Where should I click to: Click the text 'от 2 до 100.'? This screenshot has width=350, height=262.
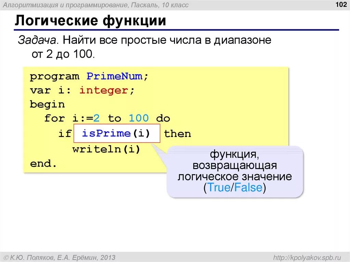pos(63,54)
